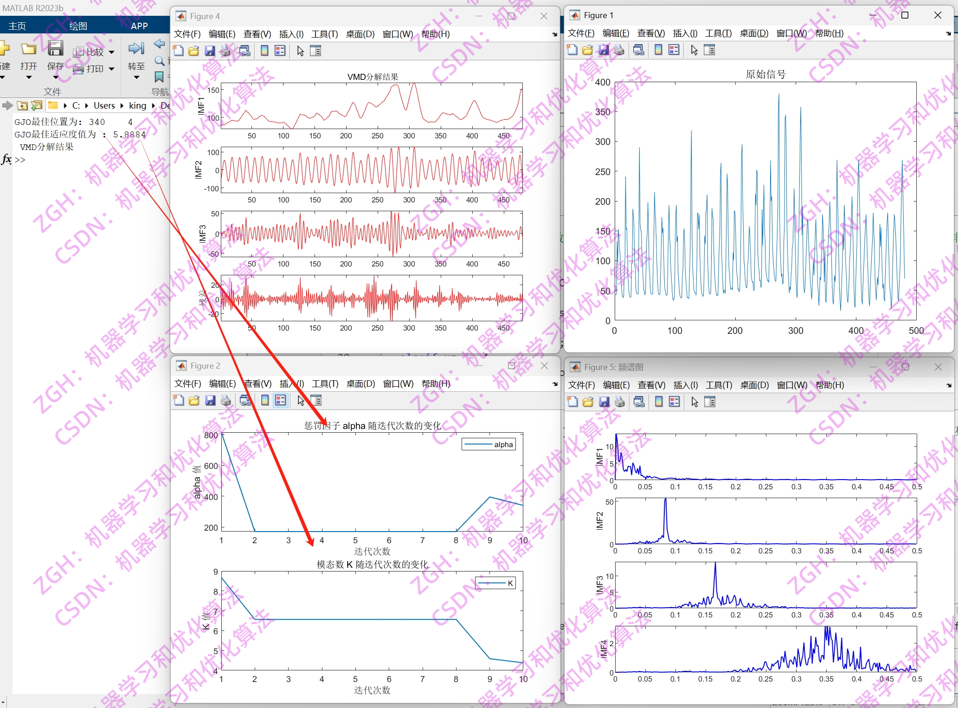Open 工具(T) menu in Figure 4

click(324, 34)
